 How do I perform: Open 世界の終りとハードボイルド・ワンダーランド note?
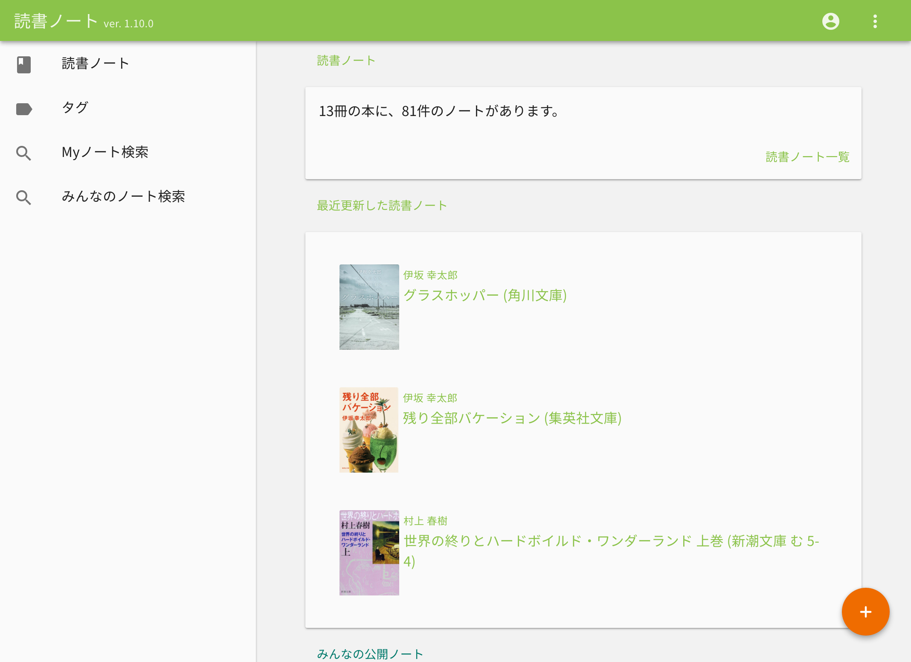612,541
